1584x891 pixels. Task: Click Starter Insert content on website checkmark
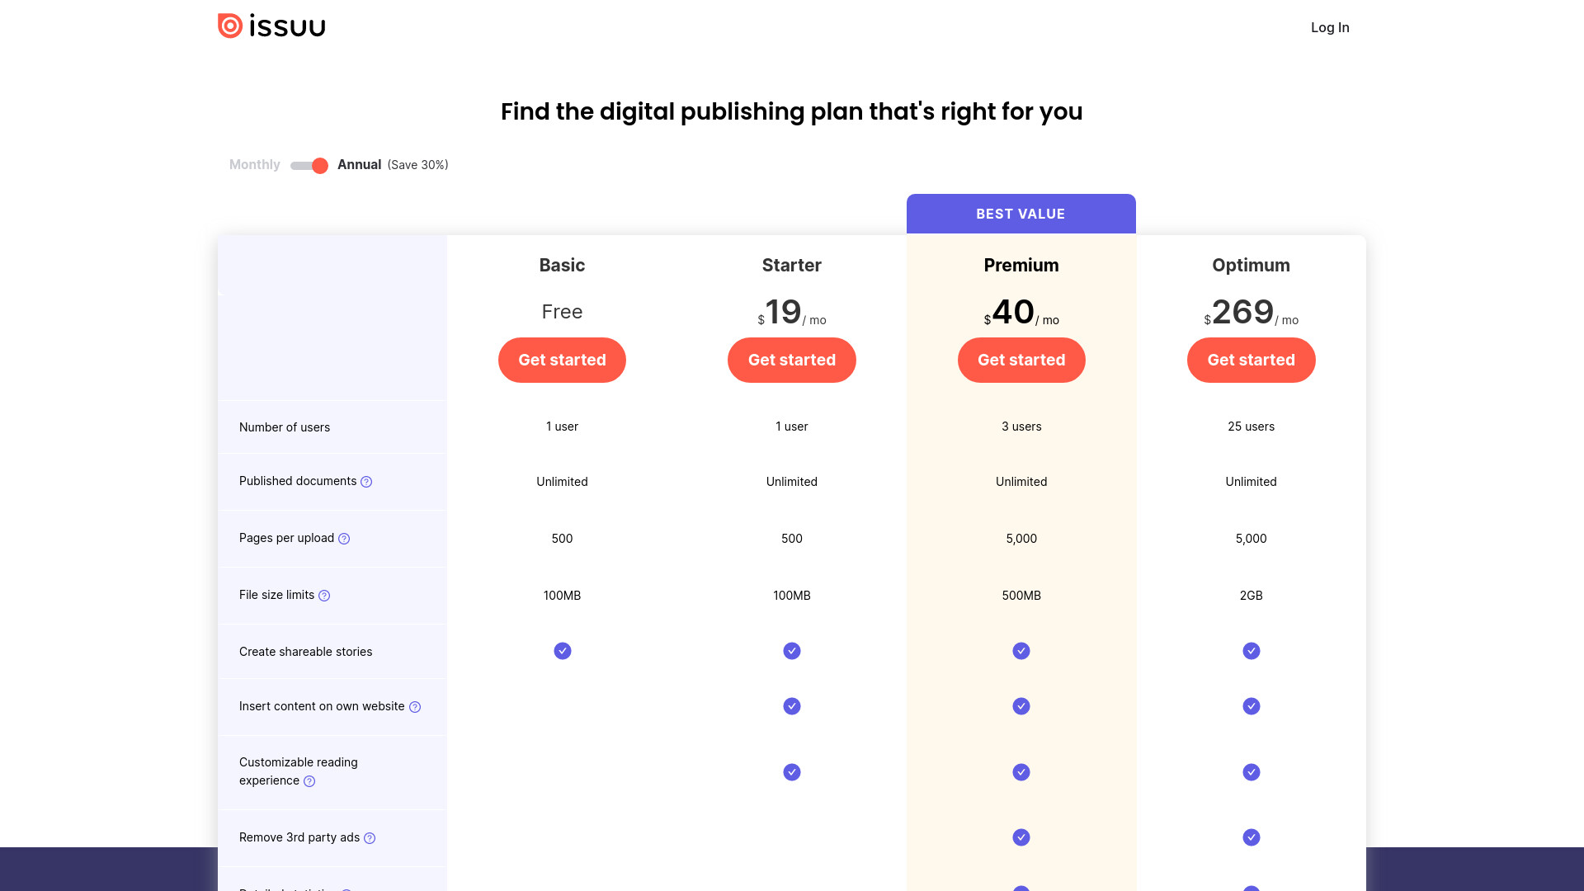click(x=792, y=706)
